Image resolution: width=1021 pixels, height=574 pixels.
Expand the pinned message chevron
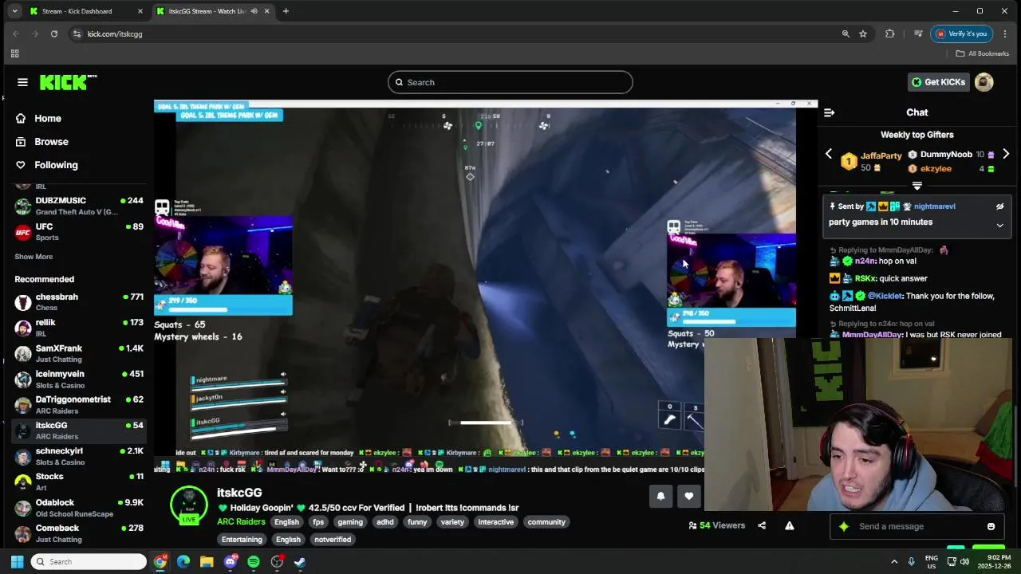[x=999, y=226]
